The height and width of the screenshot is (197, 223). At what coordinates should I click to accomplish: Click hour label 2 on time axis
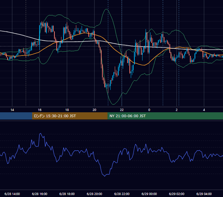click(x=177, y=110)
